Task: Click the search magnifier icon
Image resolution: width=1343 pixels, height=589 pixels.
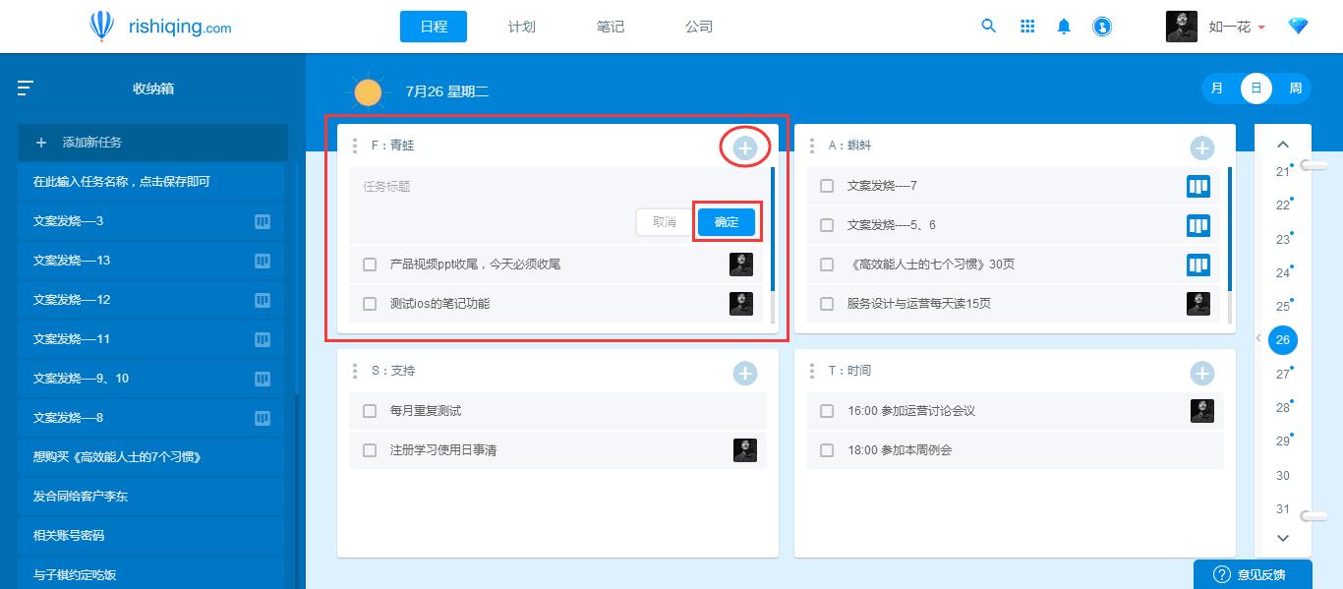Action: pos(989,27)
